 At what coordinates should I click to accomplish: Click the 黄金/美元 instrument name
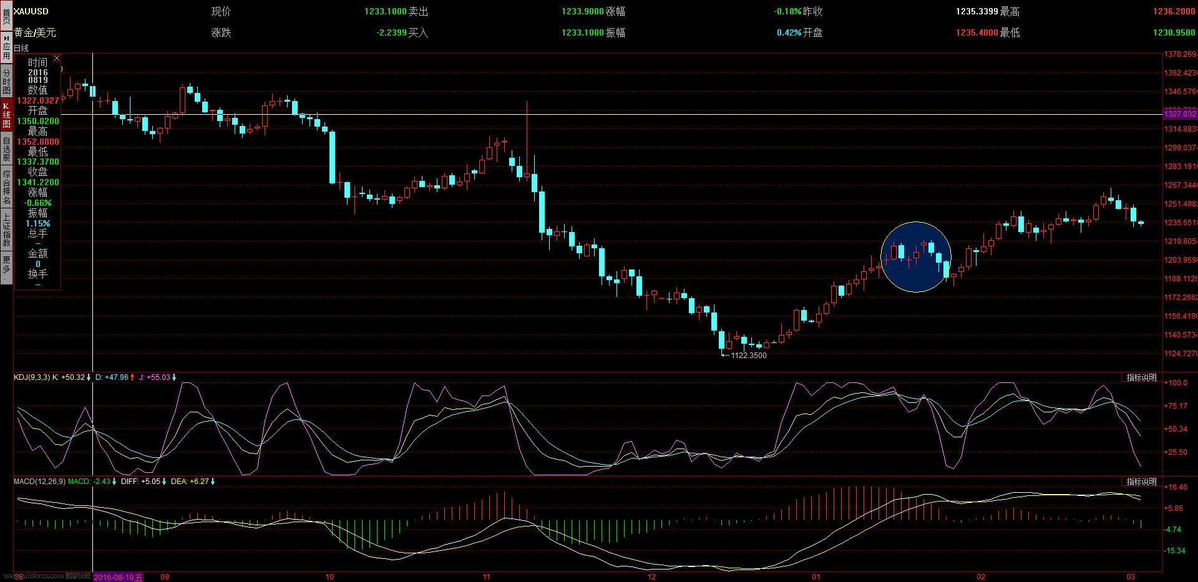coord(35,32)
